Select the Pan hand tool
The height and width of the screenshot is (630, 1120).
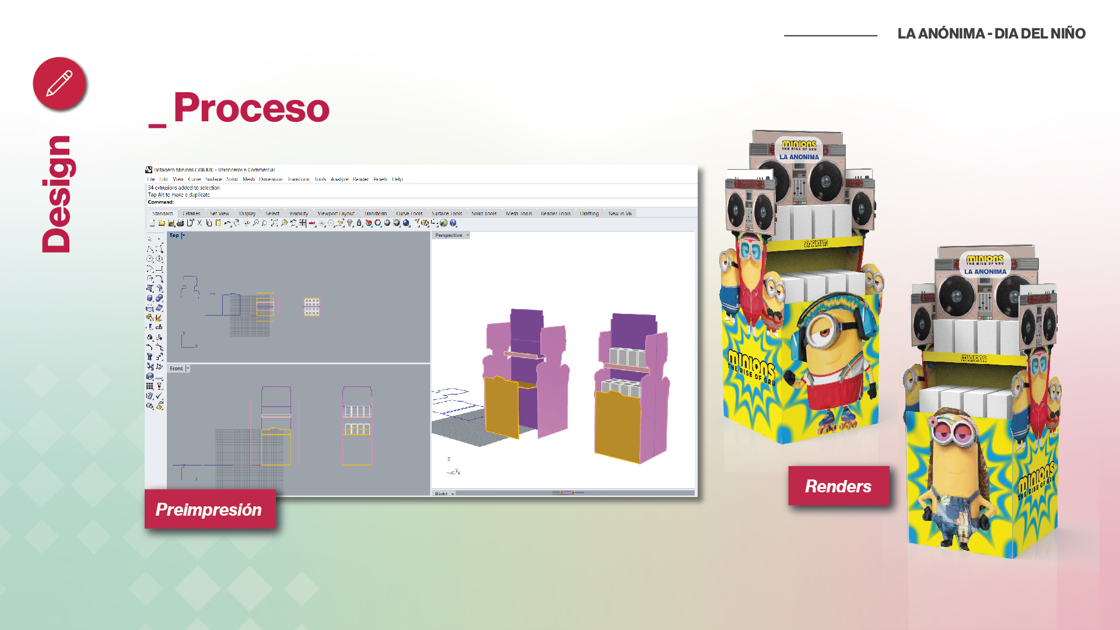pyautogui.click(x=236, y=223)
